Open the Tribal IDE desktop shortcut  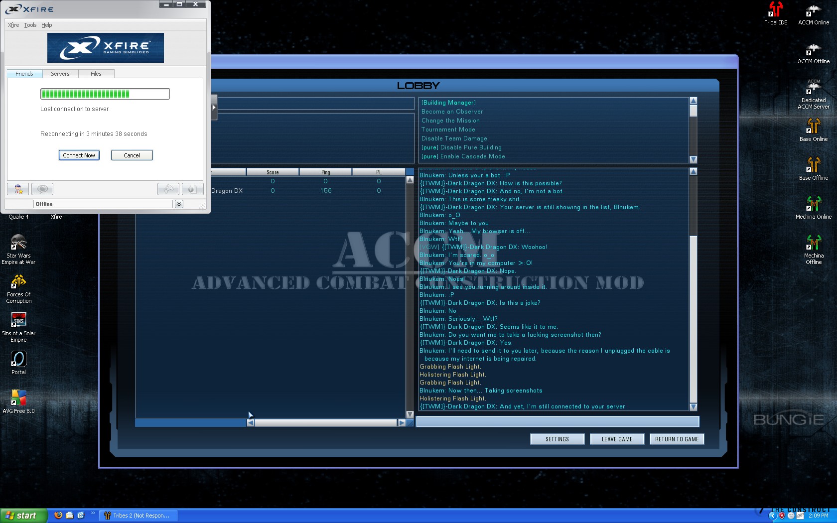(776, 13)
